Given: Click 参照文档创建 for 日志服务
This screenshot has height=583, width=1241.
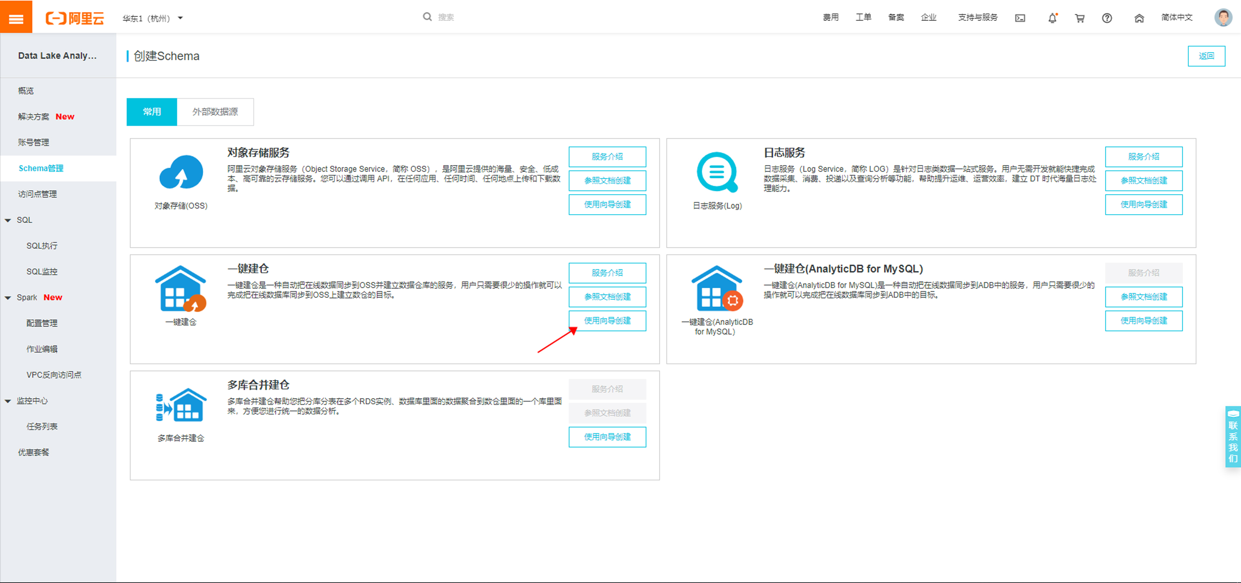Looking at the screenshot, I should click(x=1144, y=181).
